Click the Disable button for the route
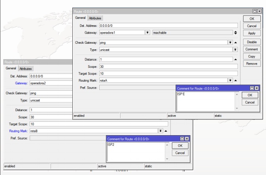 click(x=251, y=42)
